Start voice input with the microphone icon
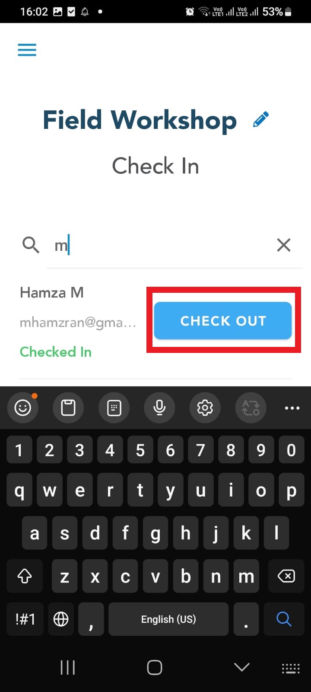Screen dimensions: 311x692 pos(159,407)
